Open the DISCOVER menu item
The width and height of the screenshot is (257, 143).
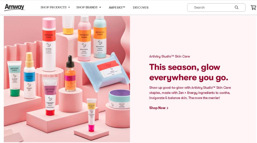pos(141,7)
